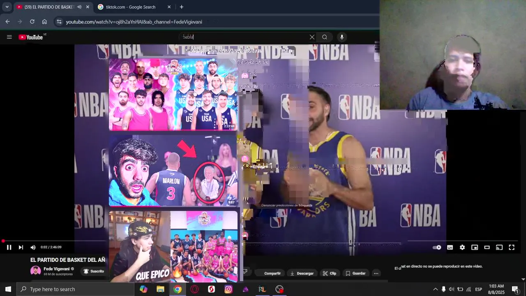Open Instagram from the taskbar
This screenshot has height=296, width=526.
(x=228, y=289)
